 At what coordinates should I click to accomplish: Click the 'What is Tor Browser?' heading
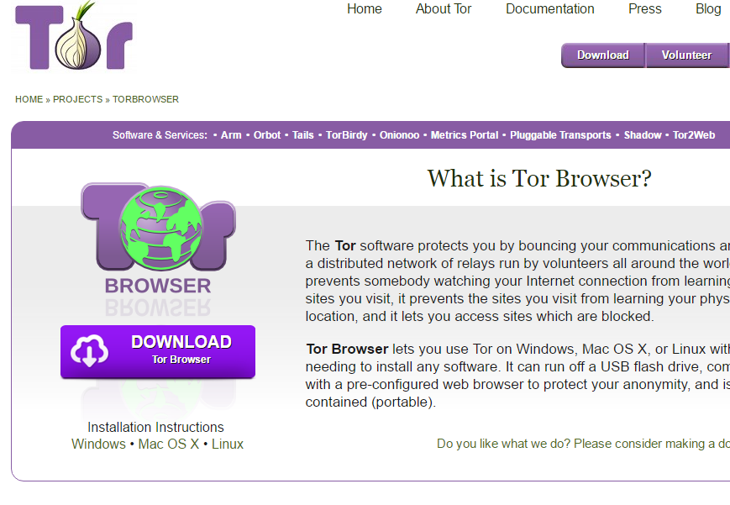[x=539, y=178]
